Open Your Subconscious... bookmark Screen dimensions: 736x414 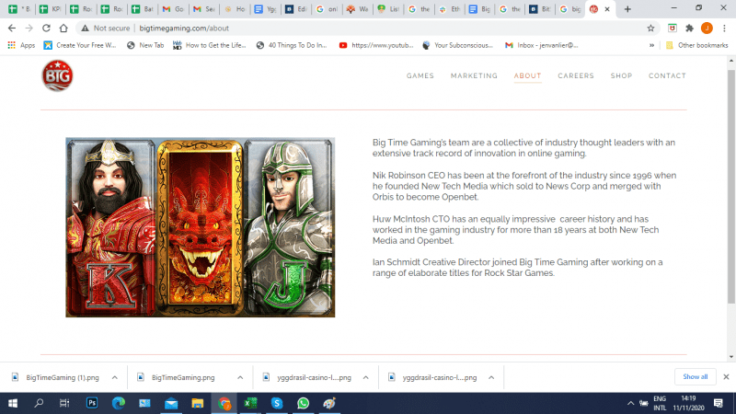coord(457,45)
